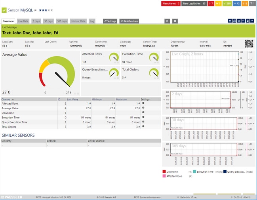Open the history page icon
This screenshot has height=200, width=257.
tap(175, 21)
